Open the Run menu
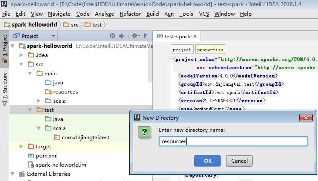Screen dimensions: 318x181 click(x=169, y=14)
